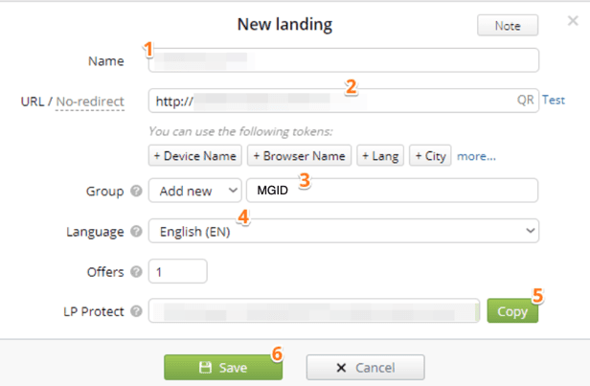Image resolution: width=590 pixels, height=386 pixels.
Task: Click the QR code icon in URL field
Action: coord(526,100)
